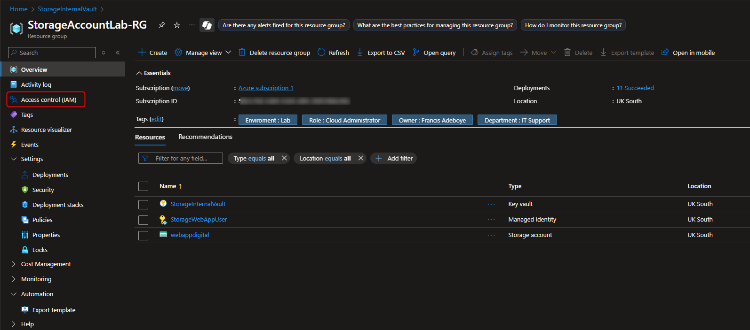Screen dimensions: 750x330
Task: Click the sidebar Search box
Action: click(x=52, y=53)
